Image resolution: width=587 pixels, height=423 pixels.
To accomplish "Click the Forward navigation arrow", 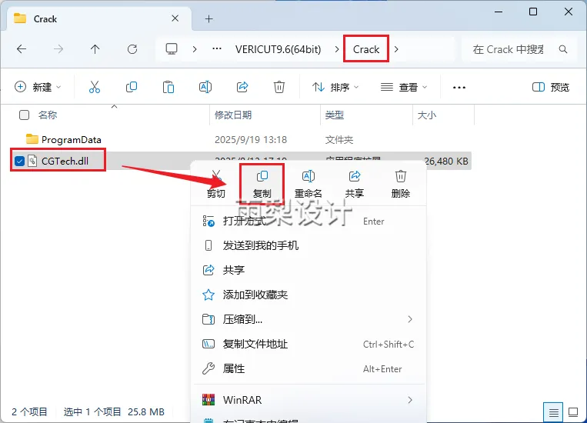I will pyautogui.click(x=58, y=49).
